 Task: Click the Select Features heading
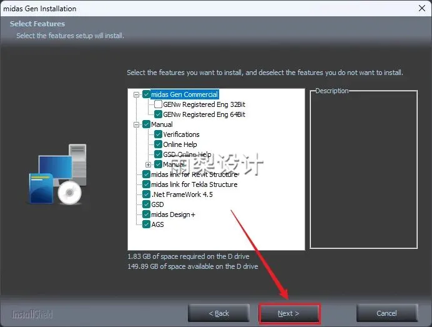(x=37, y=24)
